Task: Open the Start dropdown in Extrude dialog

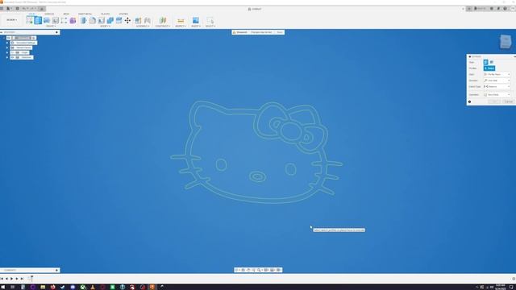Action: [497, 74]
